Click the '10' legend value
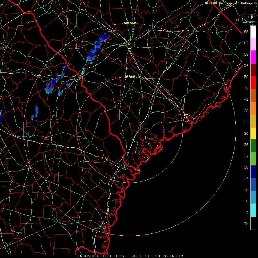 (x=246, y=190)
